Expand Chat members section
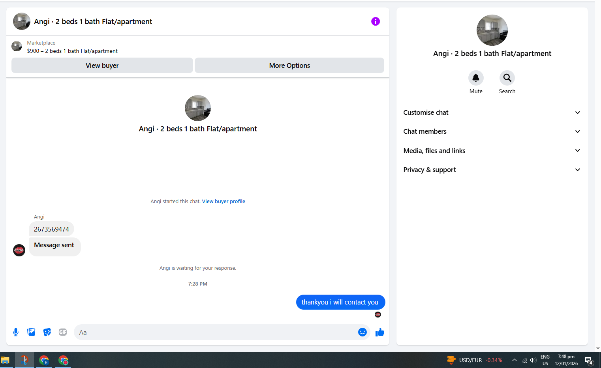The height and width of the screenshot is (368, 601). (492, 131)
